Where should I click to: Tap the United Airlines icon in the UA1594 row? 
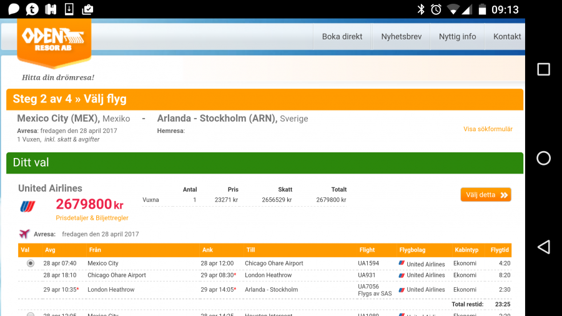(402, 264)
